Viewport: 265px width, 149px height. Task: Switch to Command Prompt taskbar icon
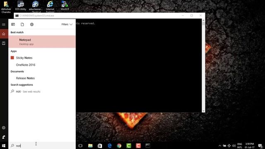point(148,146)
